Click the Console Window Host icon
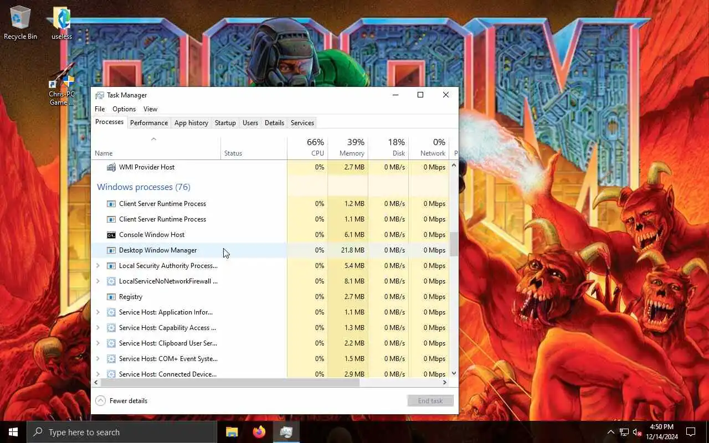 [x=111, y=235]
